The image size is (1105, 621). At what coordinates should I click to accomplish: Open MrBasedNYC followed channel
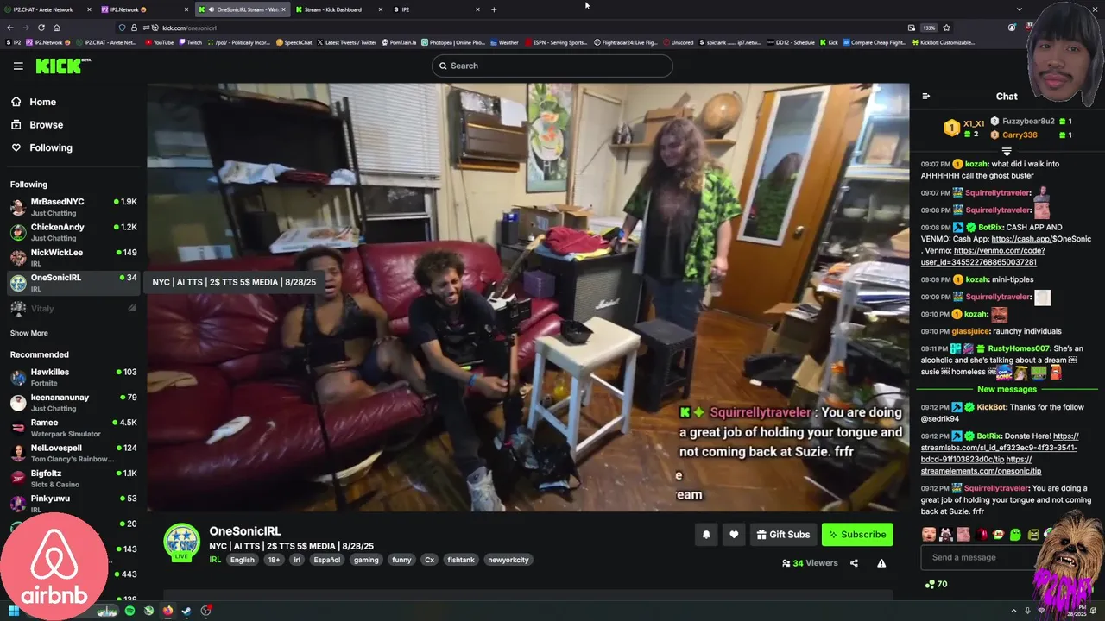click(x=73, y=207)
